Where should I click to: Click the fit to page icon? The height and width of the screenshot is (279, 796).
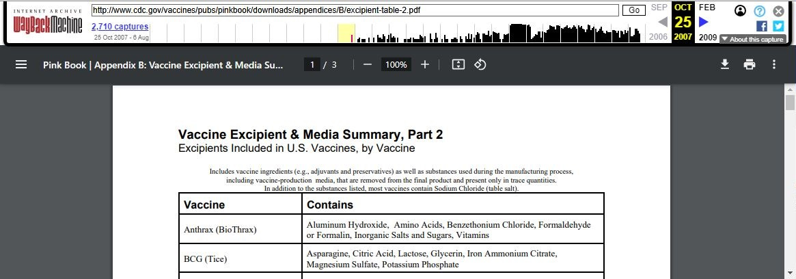pos(458,64)
